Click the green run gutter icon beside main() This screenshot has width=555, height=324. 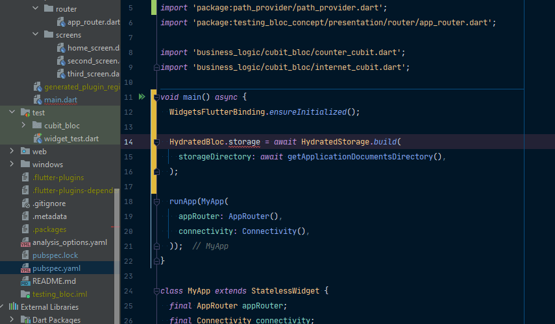tap(142, 97)
